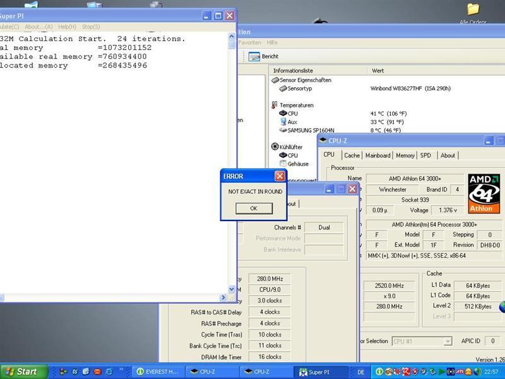This screenshot has width=505, height=379.
Task: Click the processor name field AMD Athlon 64 3000+
Action: 415,179
